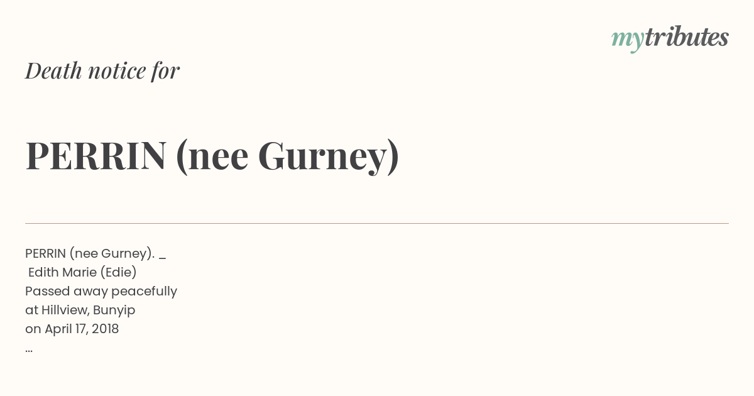Screen dimensions: 754x396
Task: Click 'at Hillview, Bunyip' text line
Action: tap(80, 311)
